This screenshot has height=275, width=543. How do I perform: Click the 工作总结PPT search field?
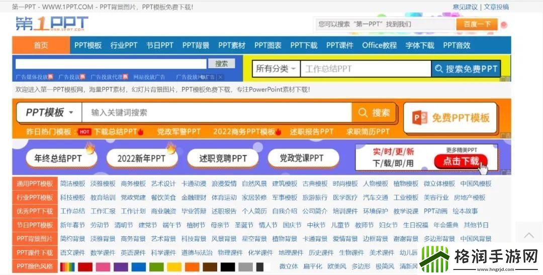366,69
